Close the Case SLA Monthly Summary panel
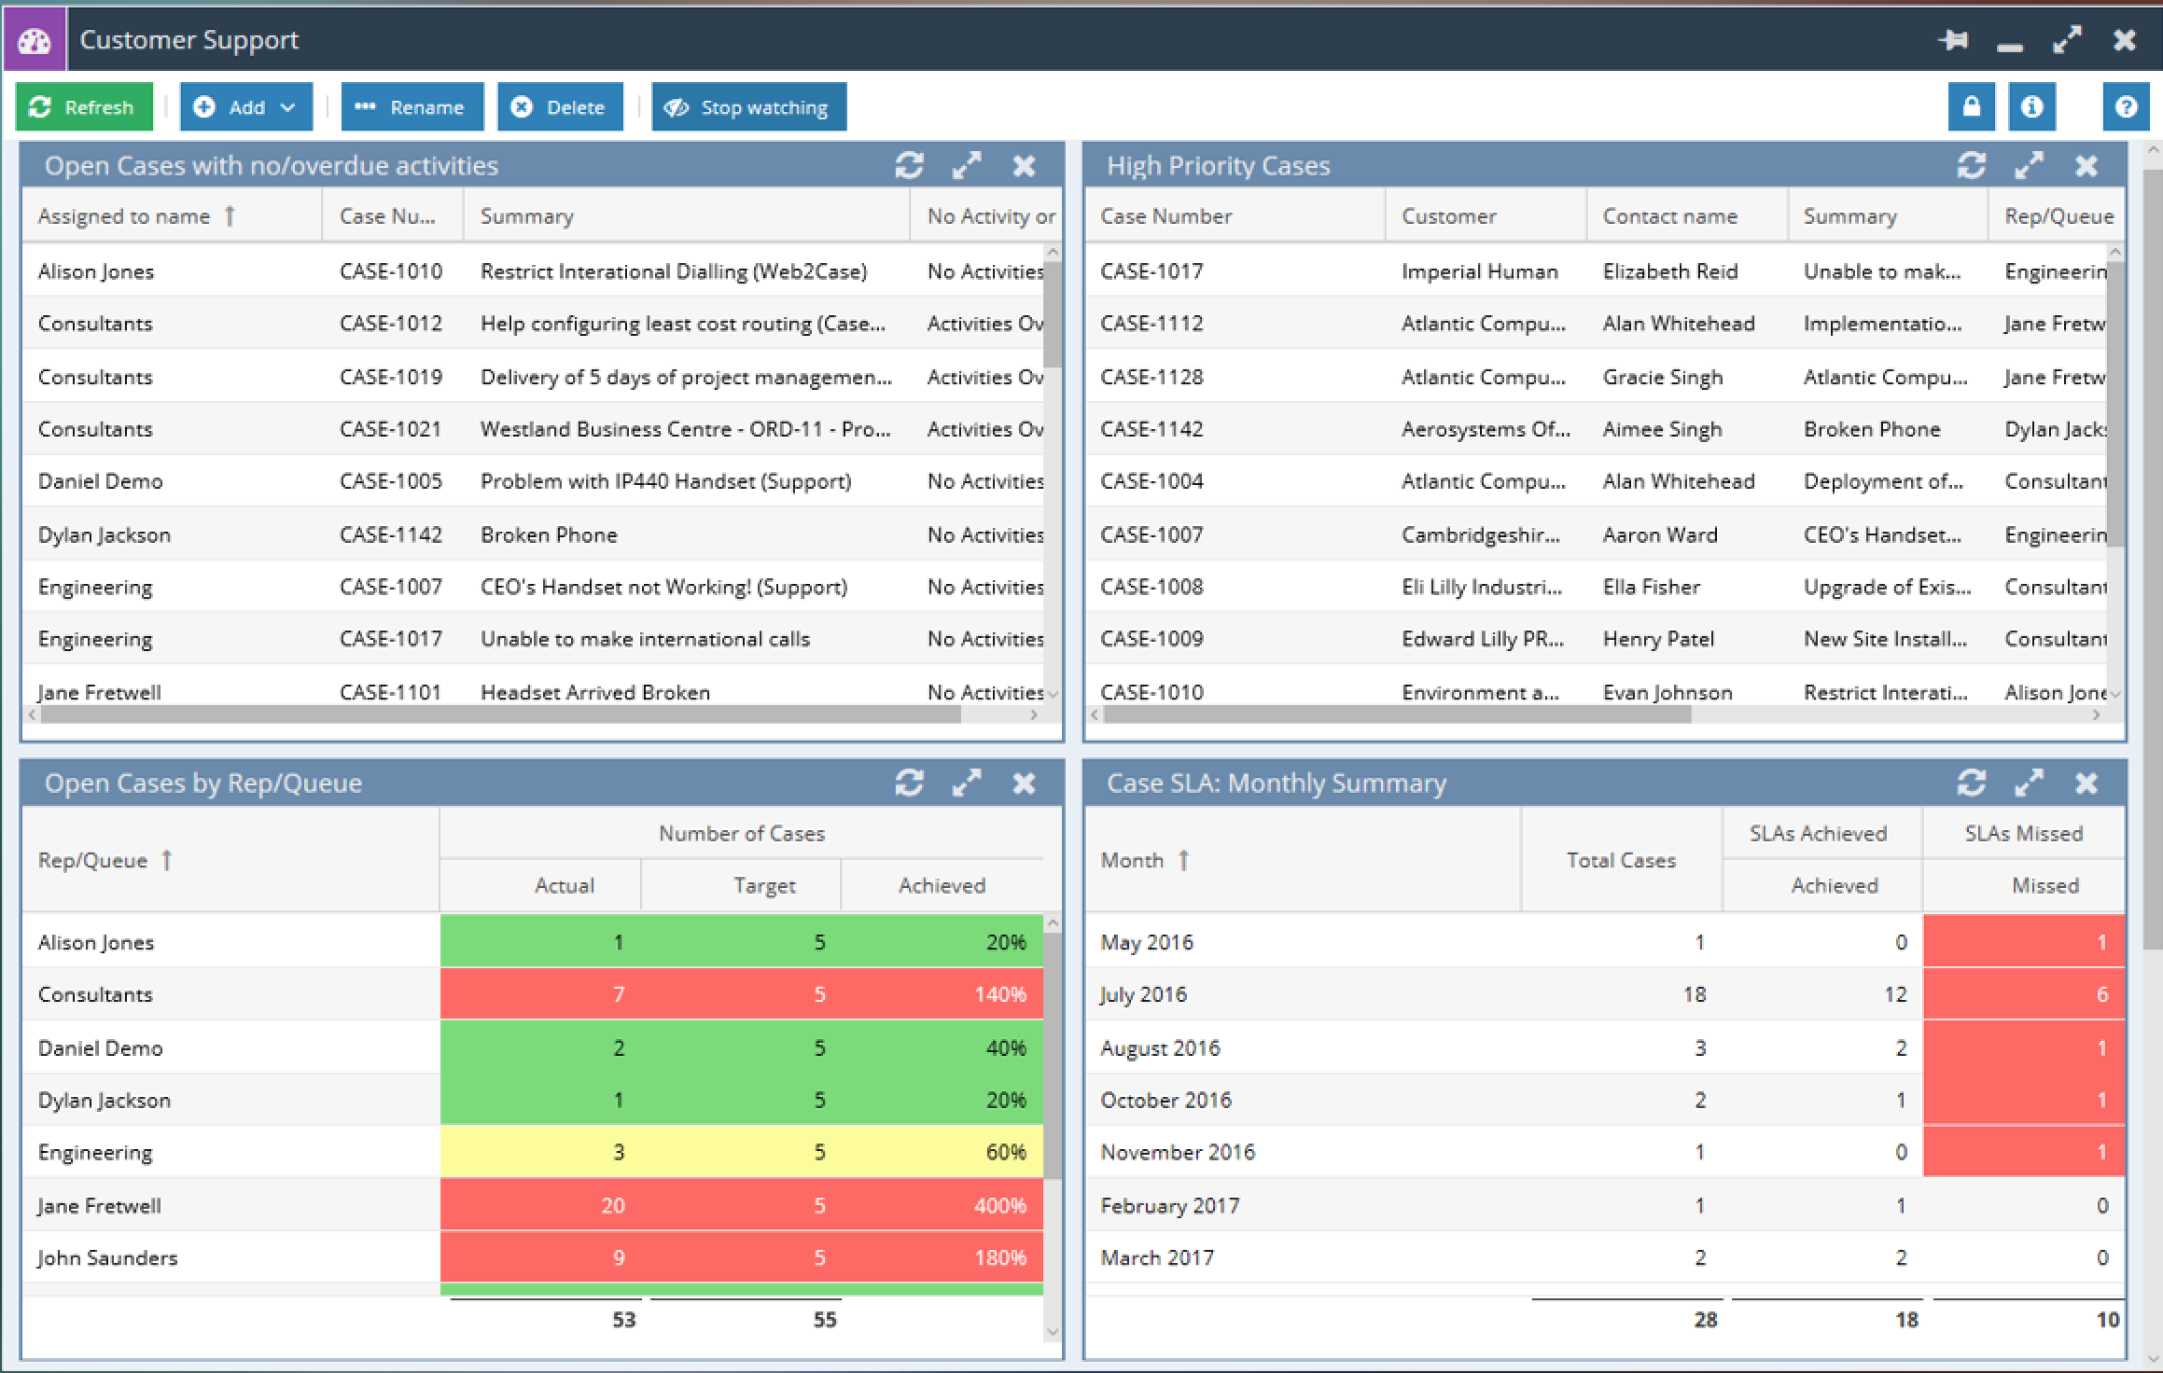Viewport: 2163px width, 1373px height. [x=2086, y=783]
